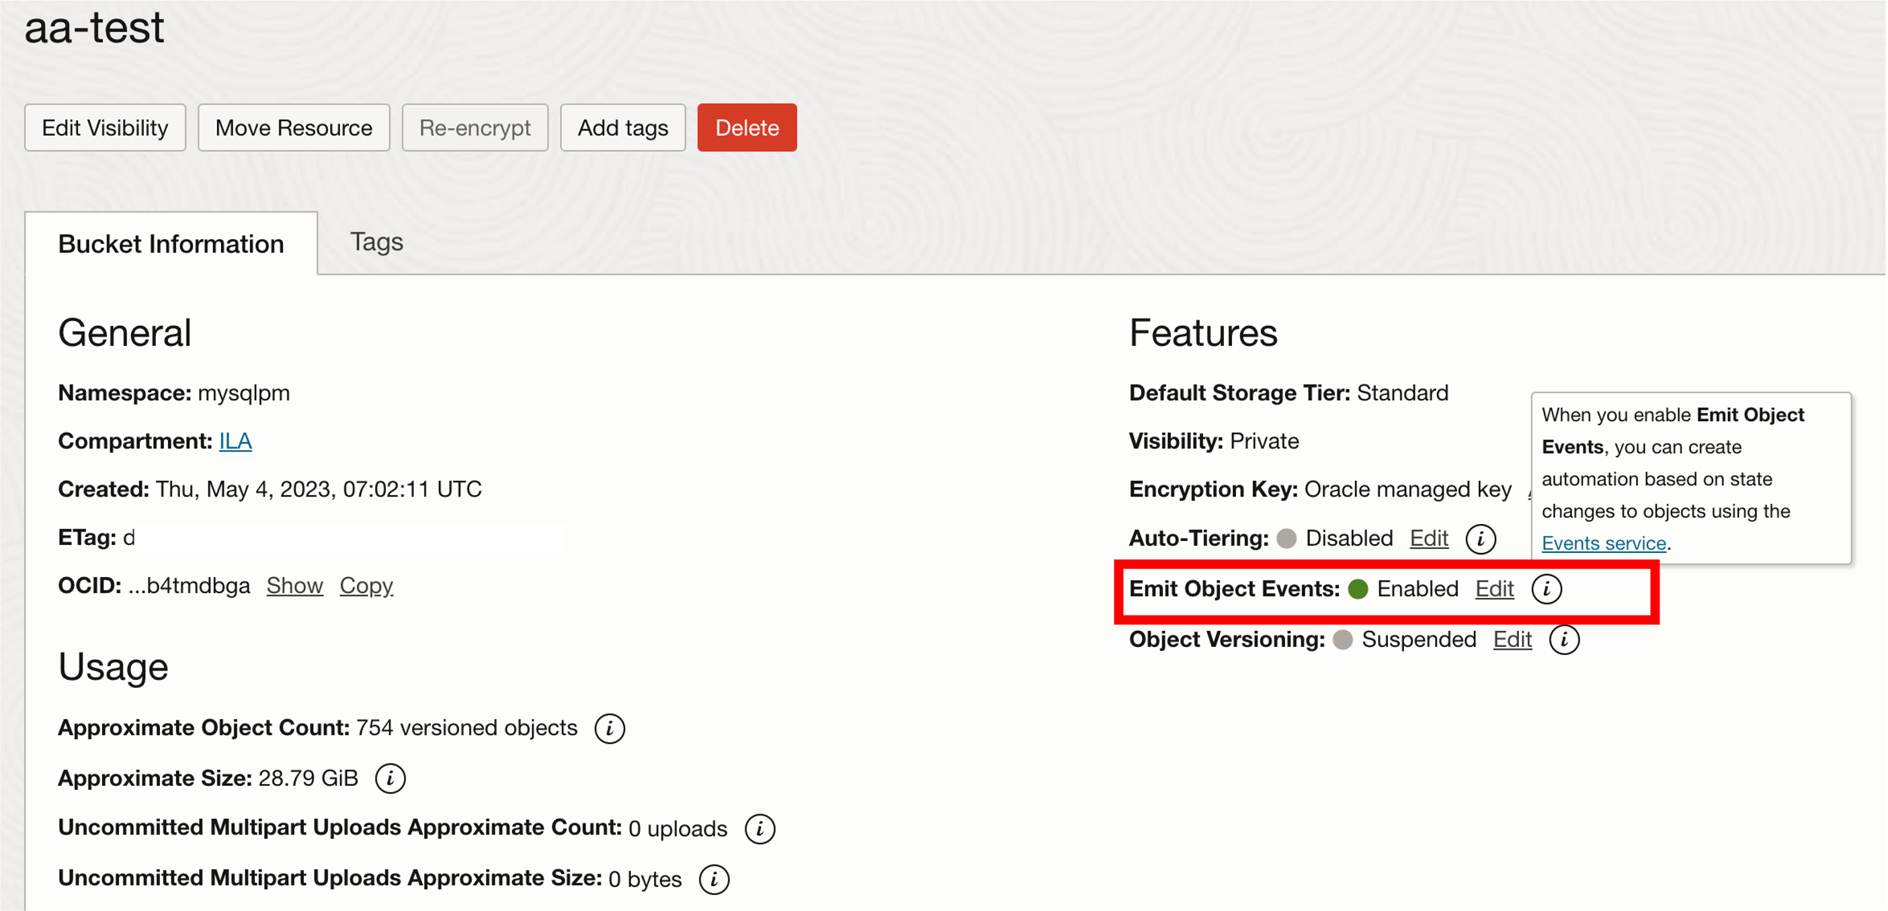1888x911 pixels.
Task: Switch to the Tags tab
Action: pyautogui.click(x=376, y=242)
